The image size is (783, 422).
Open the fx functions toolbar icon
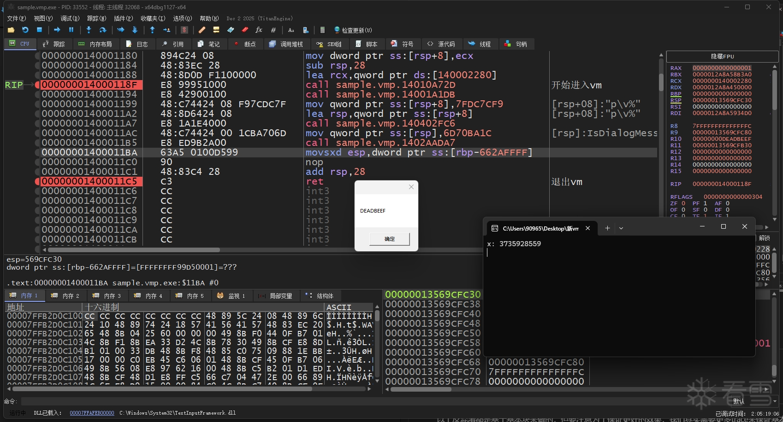(x=259, y=30)
